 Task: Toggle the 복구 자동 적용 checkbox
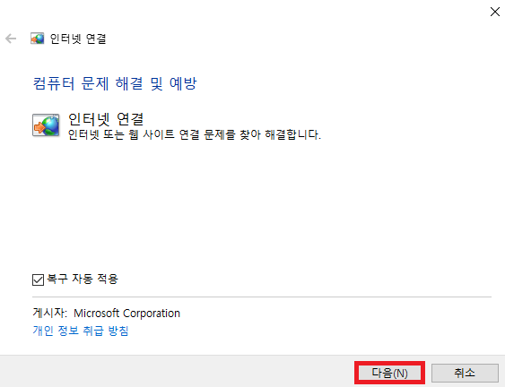coord(38,279)
